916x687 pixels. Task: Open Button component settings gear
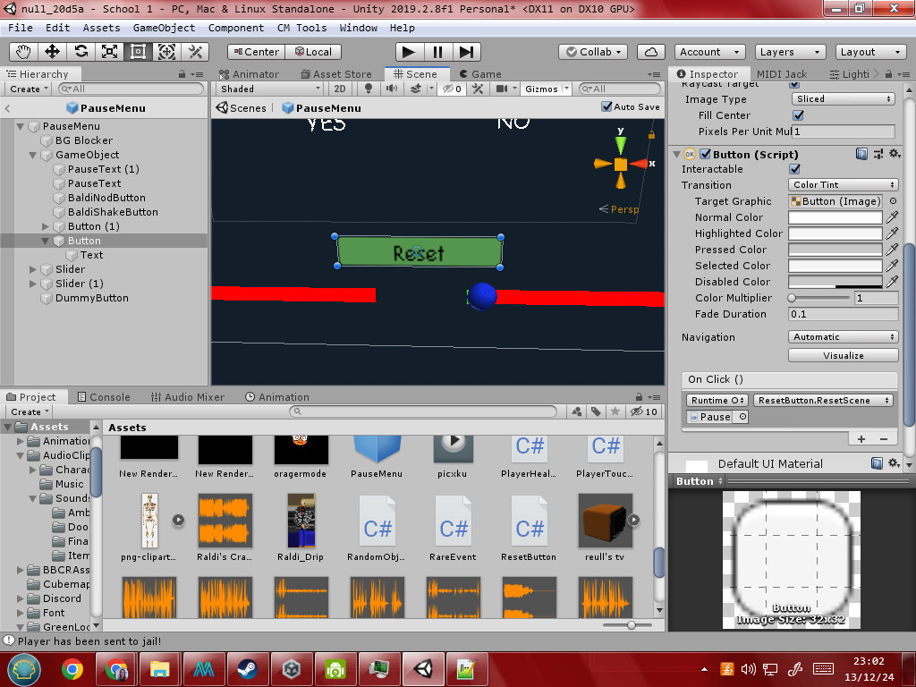(895, 154)
